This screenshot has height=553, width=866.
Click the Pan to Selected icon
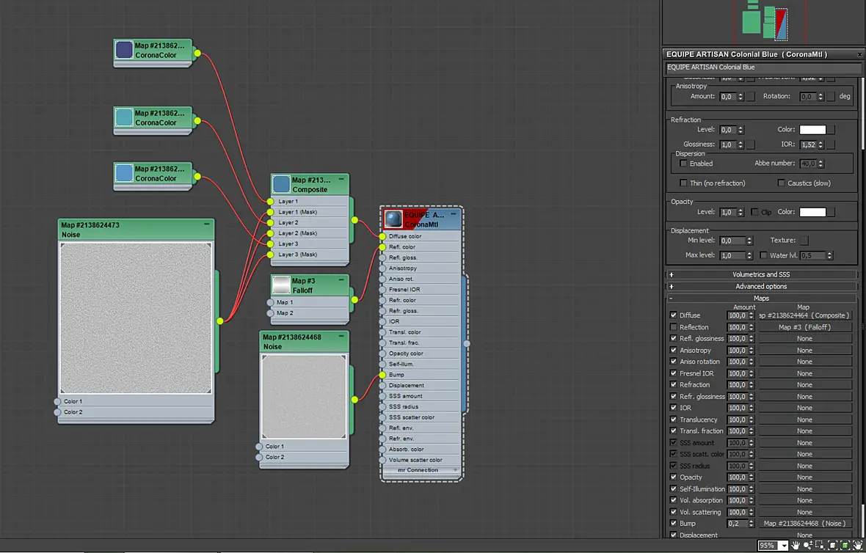click(858, 545)
